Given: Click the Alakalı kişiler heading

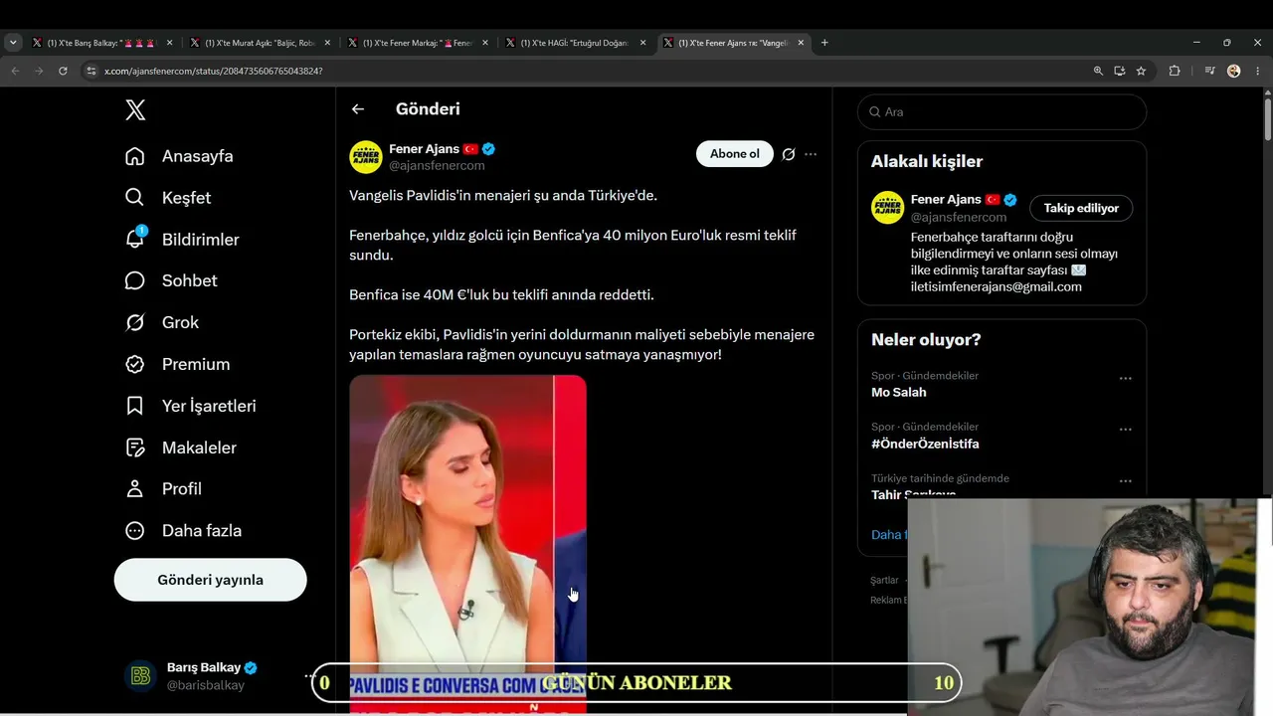Looking at the screenshot, I should pyautogui.click(x=927, y=161).
